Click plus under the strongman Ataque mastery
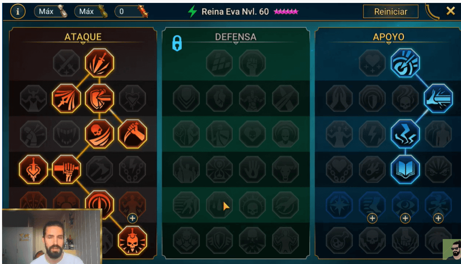Image resolution: width=461 pixels, height=264 pixels. [x=132, y=218]
